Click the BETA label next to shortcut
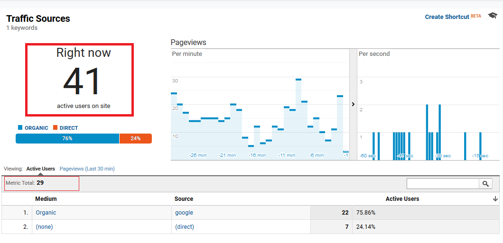503x243 pixels. (x=476, y=16)
